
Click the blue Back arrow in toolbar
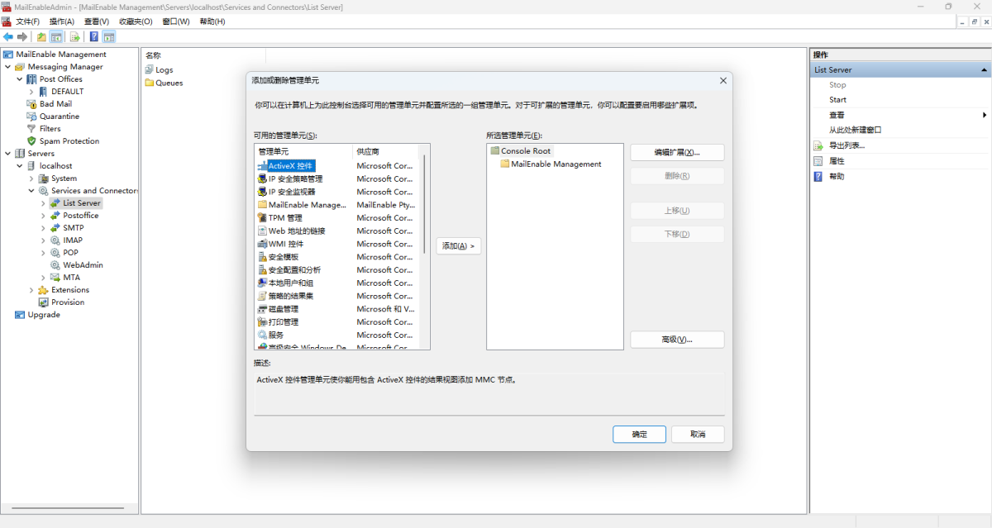(x=7, y=37)
